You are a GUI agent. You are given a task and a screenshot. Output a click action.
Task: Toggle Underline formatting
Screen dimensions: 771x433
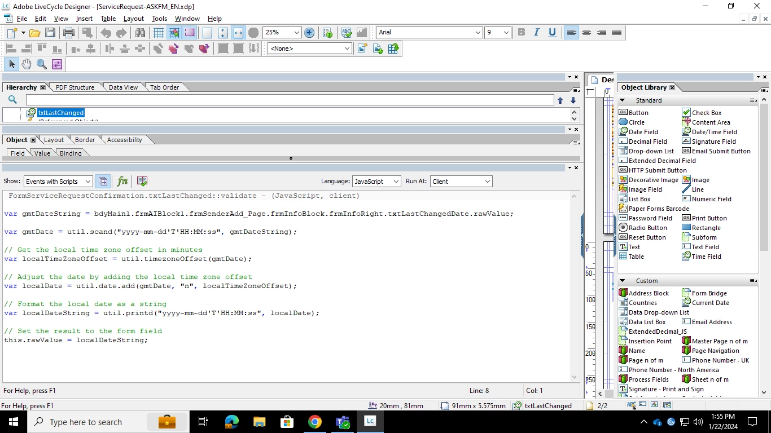tap(552, 33)
